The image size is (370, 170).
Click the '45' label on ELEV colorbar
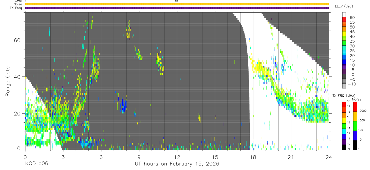352,32
